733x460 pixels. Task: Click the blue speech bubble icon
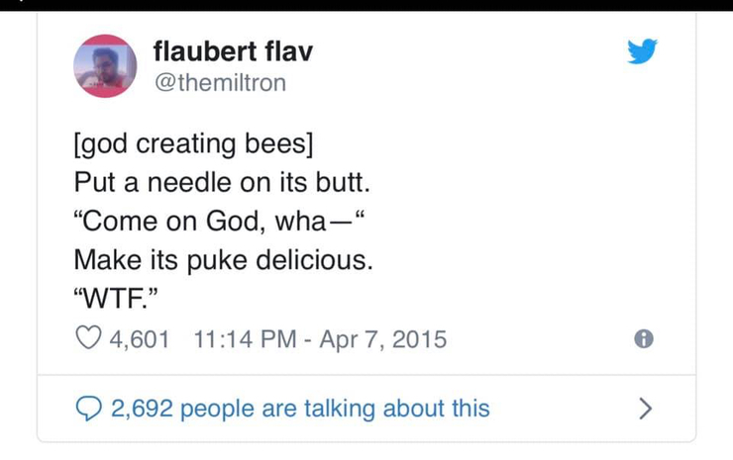(x=87, y=408)
